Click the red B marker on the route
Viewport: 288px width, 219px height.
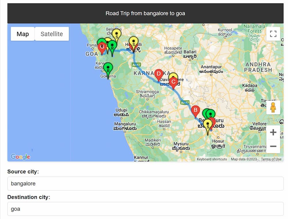coord(196,110)
